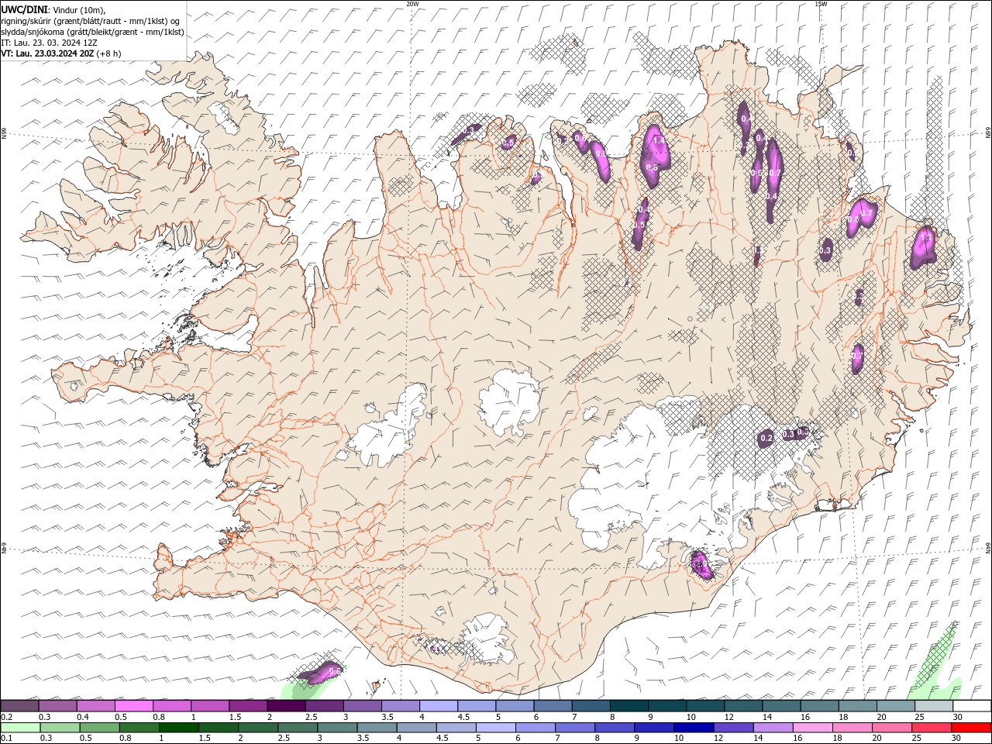992x744 pixels.
Task: Select the lavender upper swatch starting at 4
Action: [x=439, y=705]
